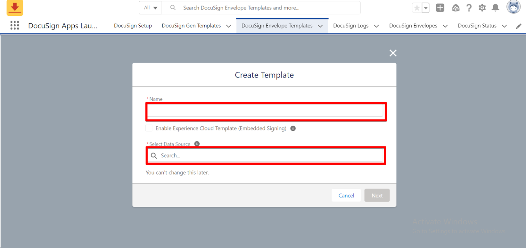
Task: Open the App Launcher grid icon
Action: (15, 25)
